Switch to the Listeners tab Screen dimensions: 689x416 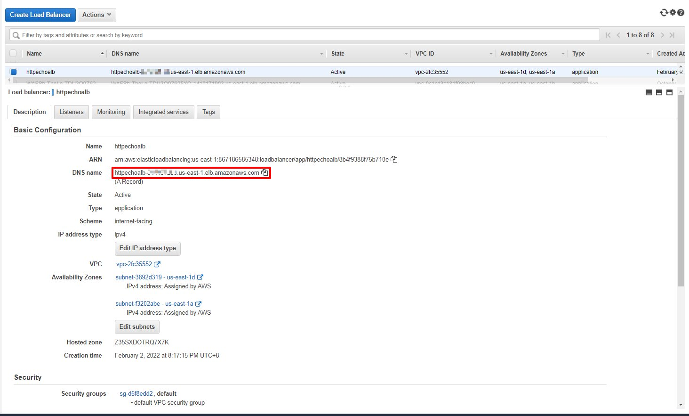[72, 112]
